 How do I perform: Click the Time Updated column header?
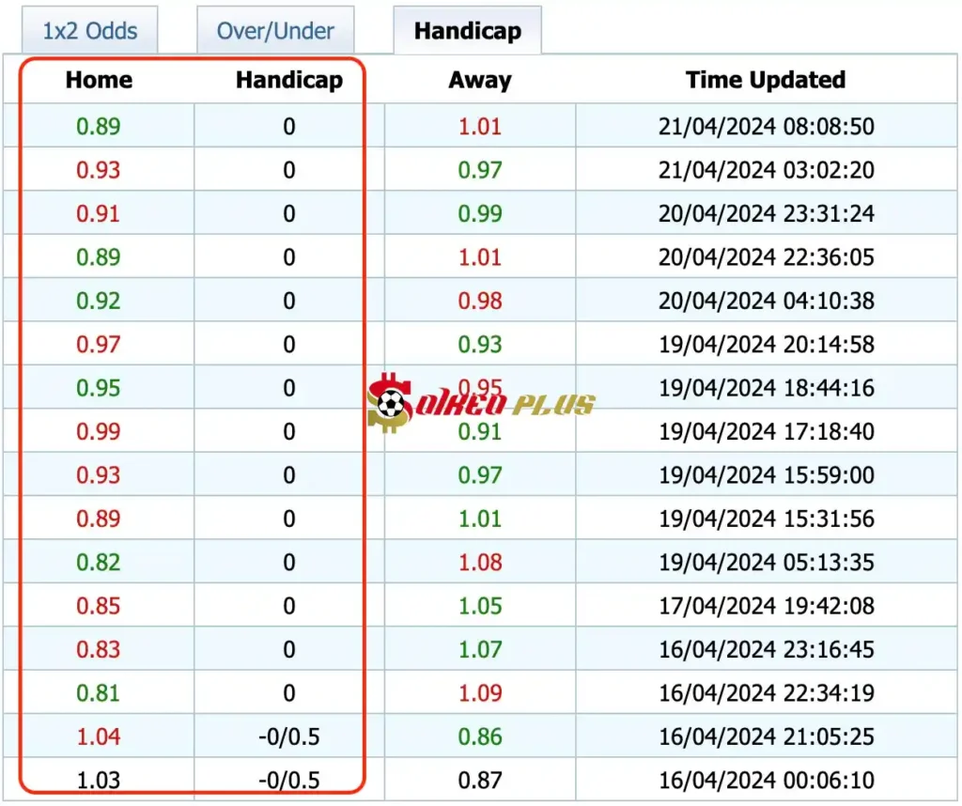tap(766, 80)
